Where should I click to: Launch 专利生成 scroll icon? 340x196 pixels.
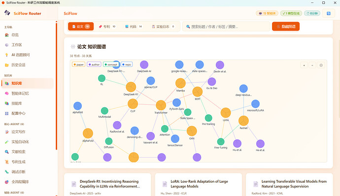[x=7, y=162]
